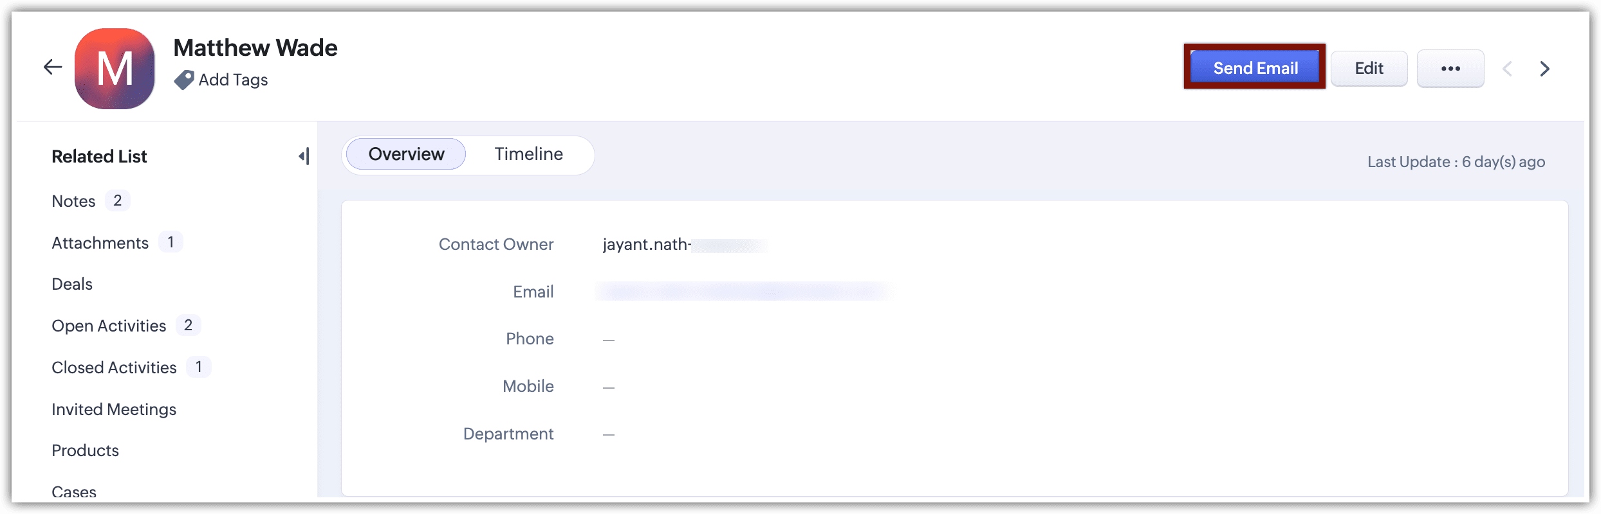Screen dimensions: 1601x514
Task: Expand Open Activities in the related list
Action: click(x=108, y=326)
